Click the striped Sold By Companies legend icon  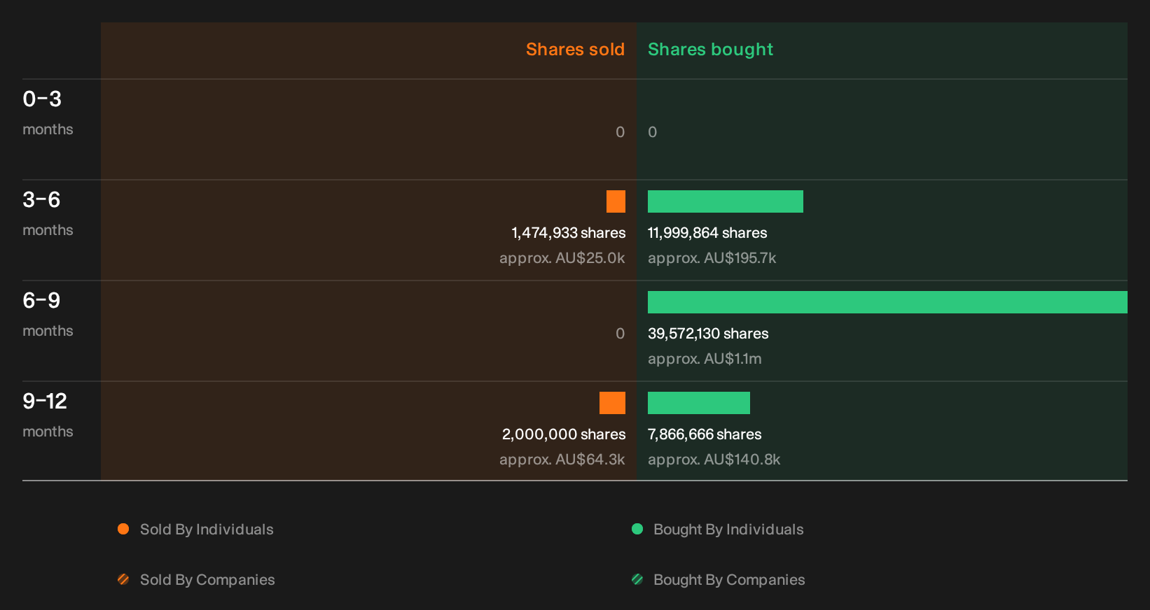(x=123, y=579)
